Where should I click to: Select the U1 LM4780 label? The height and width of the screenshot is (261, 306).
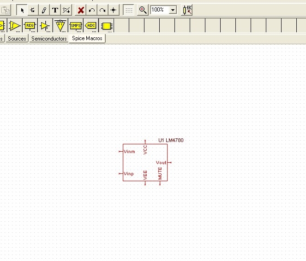(x=171, y=140)
